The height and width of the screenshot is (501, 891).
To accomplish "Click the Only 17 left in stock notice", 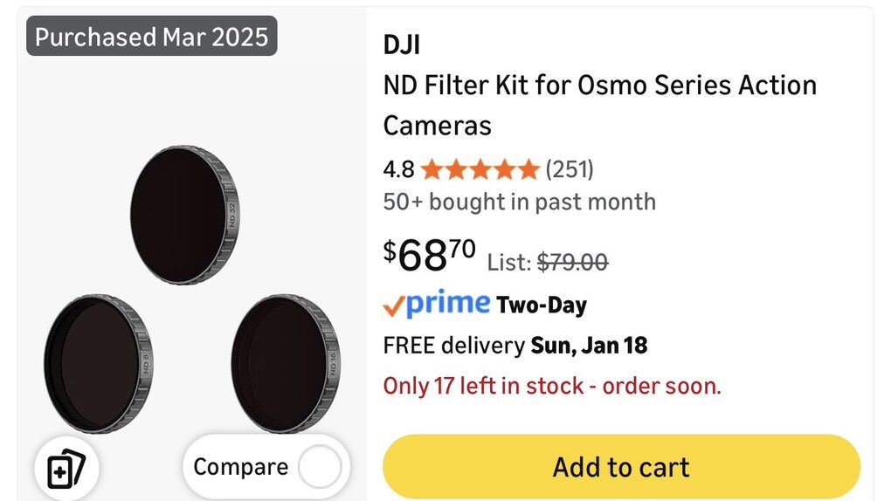I will point(552,386).
